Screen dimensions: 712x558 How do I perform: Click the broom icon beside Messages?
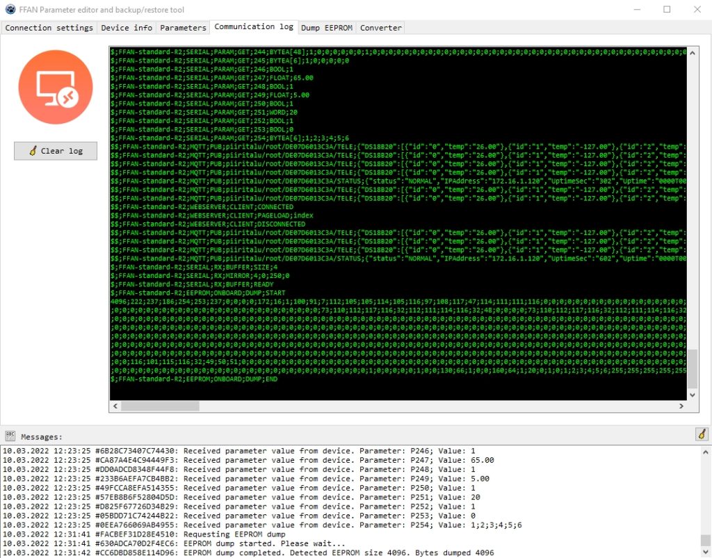coord(702,434)
